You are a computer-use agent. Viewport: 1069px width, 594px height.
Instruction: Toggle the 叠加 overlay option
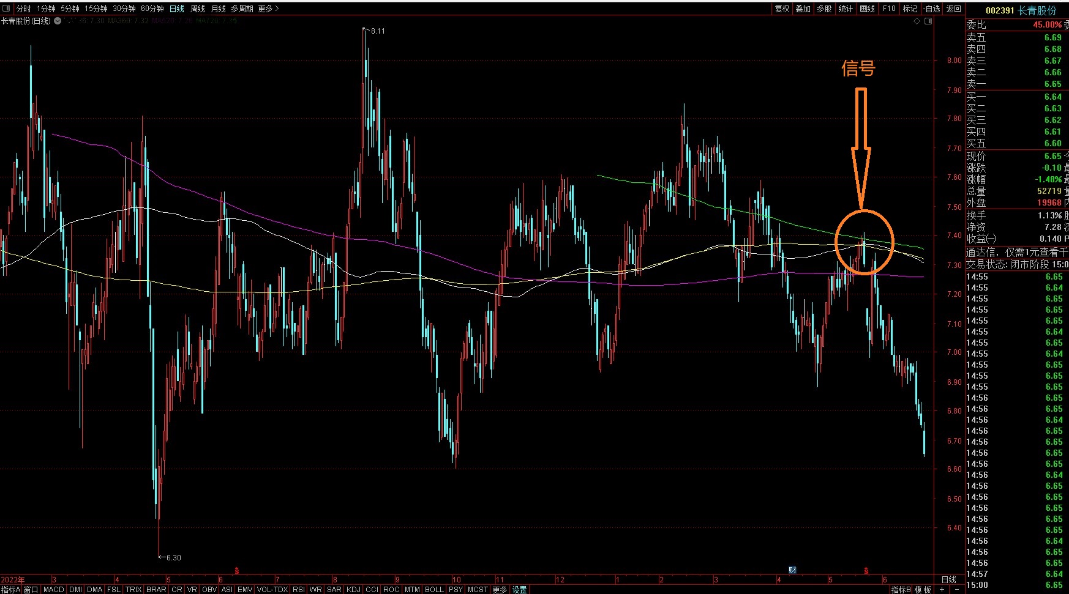(x=803, y=9)
